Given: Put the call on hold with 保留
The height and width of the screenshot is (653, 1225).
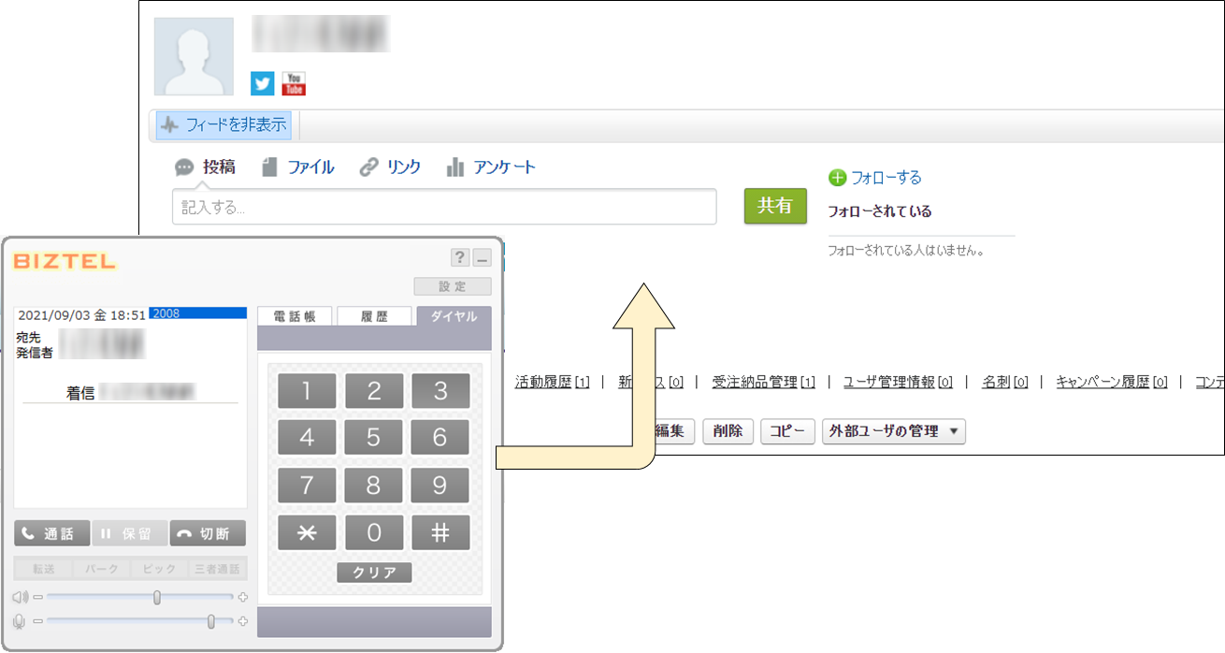Looking at the screenshot, I should click(x=129, y=533).
